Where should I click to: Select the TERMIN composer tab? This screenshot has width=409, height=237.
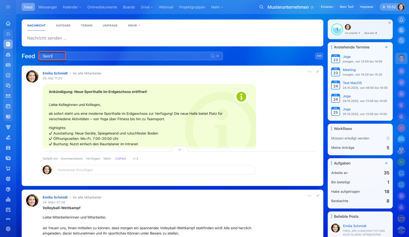(x=87, y=26)
